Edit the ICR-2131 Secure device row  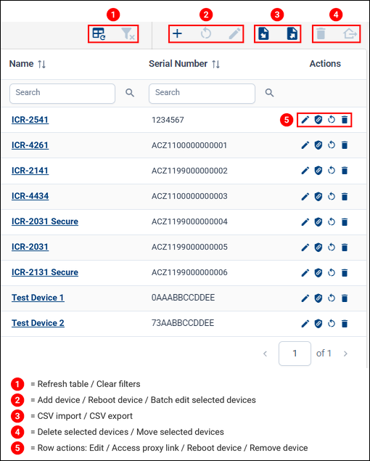(305, 273)
